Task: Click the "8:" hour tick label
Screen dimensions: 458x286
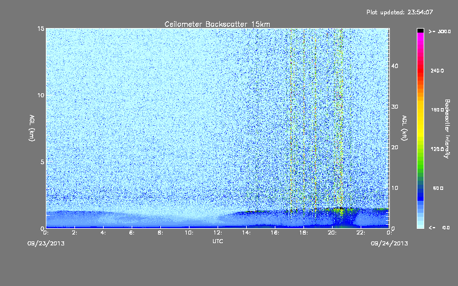Action: 160,233
